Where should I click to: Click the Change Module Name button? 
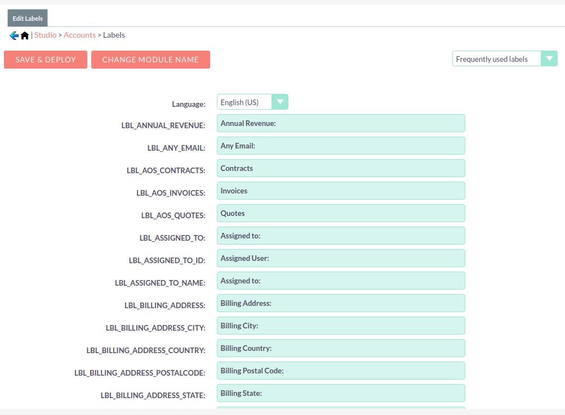click(x=150, y=60)
